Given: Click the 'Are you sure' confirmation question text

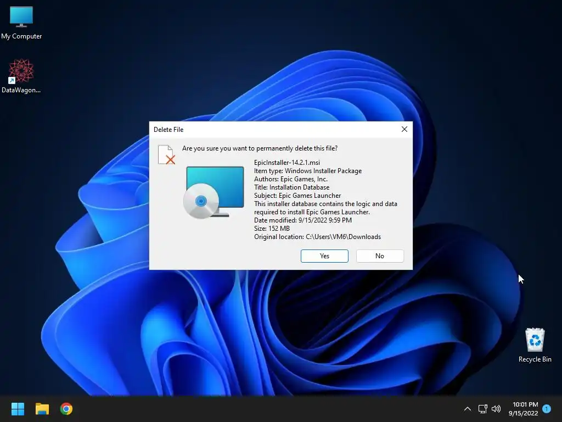Looking at the screenshot, I should coord(260,148).
